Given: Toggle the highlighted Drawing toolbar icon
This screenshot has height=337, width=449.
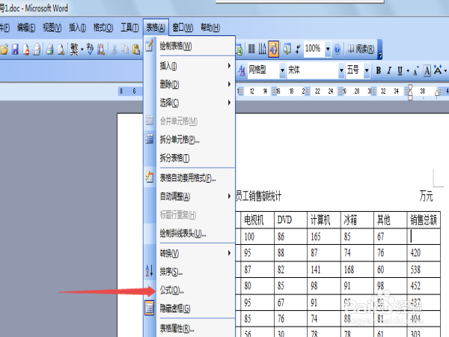Looking at the screenshot, I should (x=273, y=49).
